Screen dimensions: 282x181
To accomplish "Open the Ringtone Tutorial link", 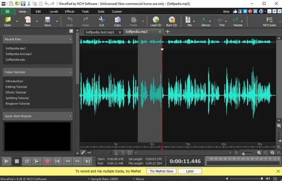I will click(x=18, y=104).
